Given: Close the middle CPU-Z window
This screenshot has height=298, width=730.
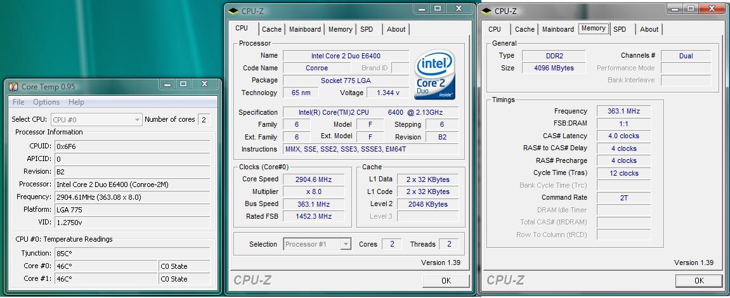Looking at the screenshot, I should click(459, 9).
